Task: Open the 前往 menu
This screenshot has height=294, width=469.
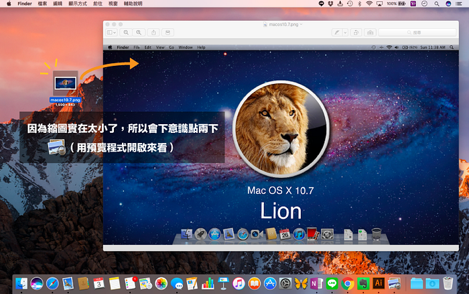Action: pos(98,3)
